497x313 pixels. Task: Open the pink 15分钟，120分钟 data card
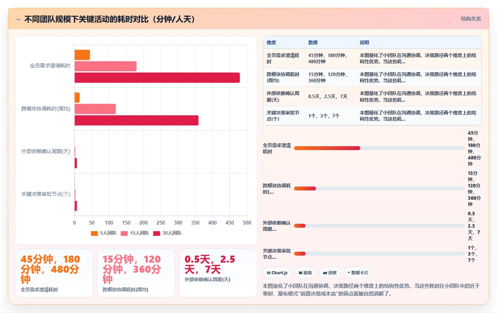(x=136, y=273)
